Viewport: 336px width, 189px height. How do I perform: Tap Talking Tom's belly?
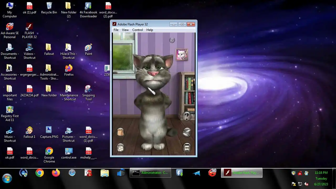pos(154,119)
